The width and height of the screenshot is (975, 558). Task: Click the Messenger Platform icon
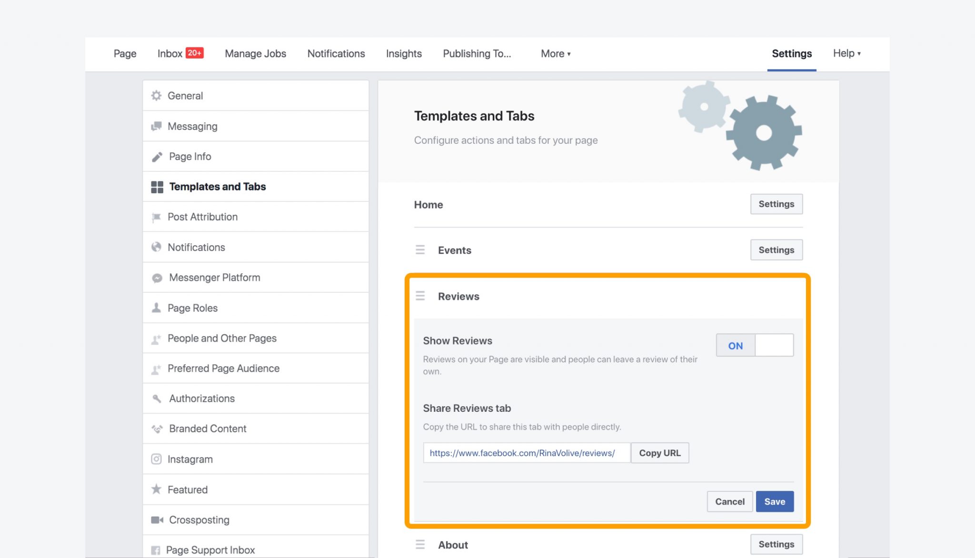tap(157, 277)
